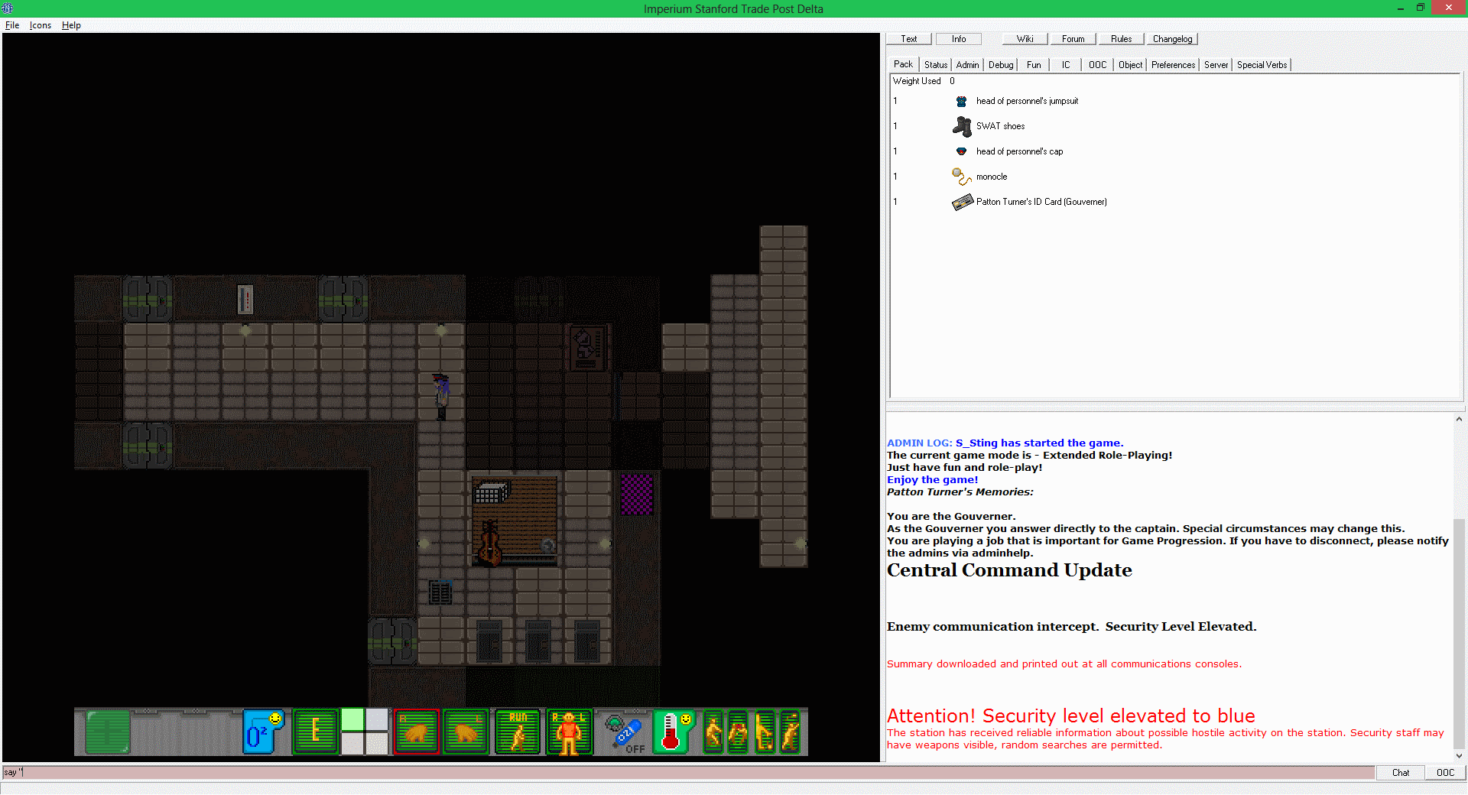Screen dimensions: 1468x795
Task: Click the application icon in the title bar
Action: (8, 8)
